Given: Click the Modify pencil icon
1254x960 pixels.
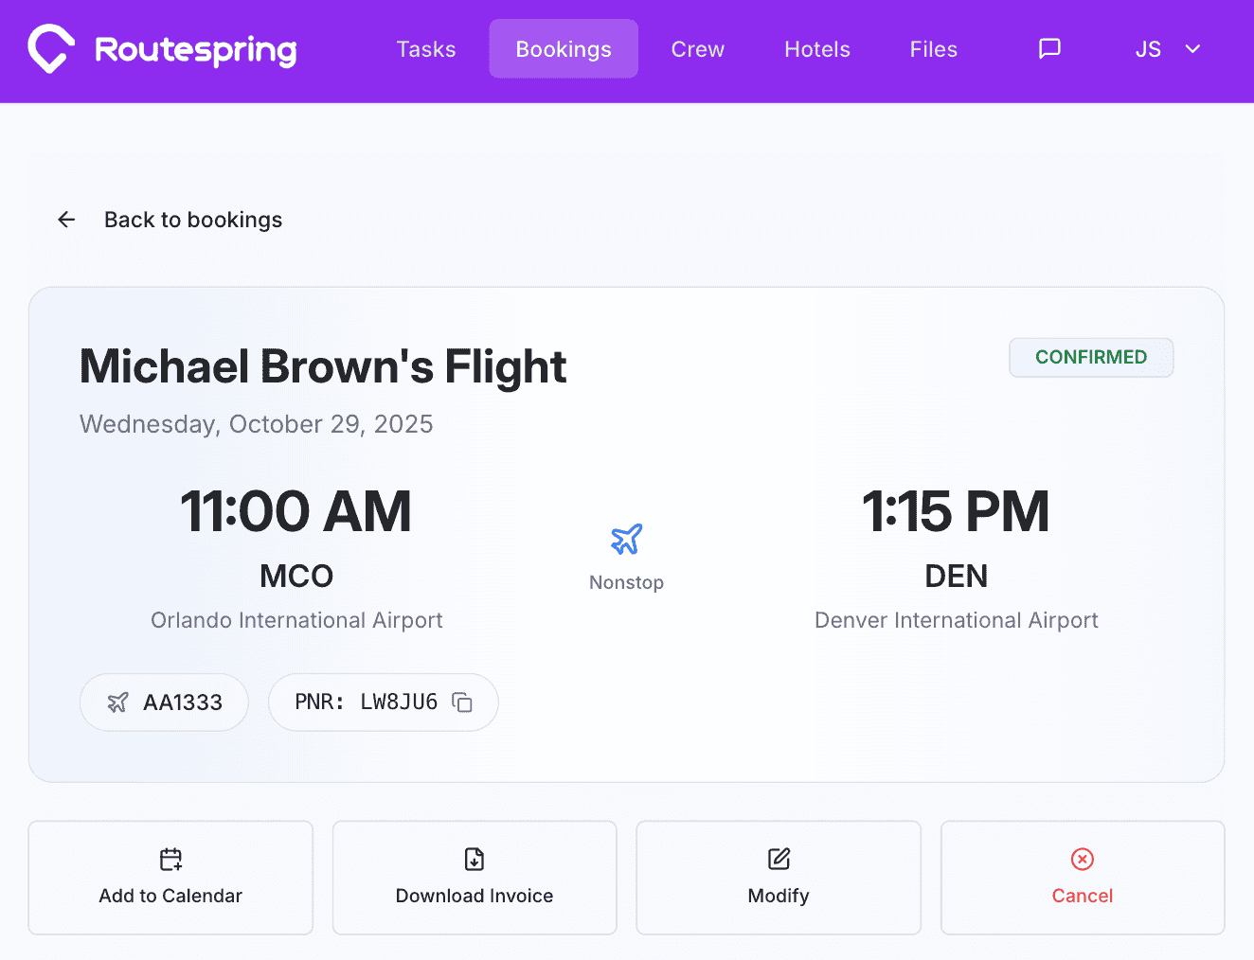Looking at the screenshot, I should (778, 859).
